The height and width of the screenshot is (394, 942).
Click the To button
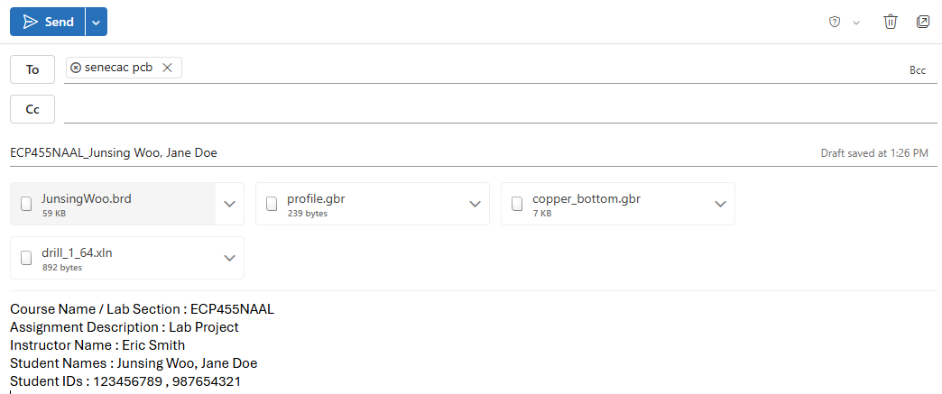click(32, 69)
